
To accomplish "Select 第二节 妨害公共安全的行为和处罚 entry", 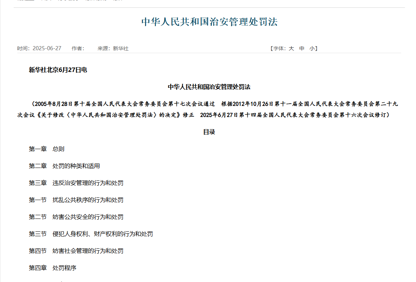I will click(76, 217).
